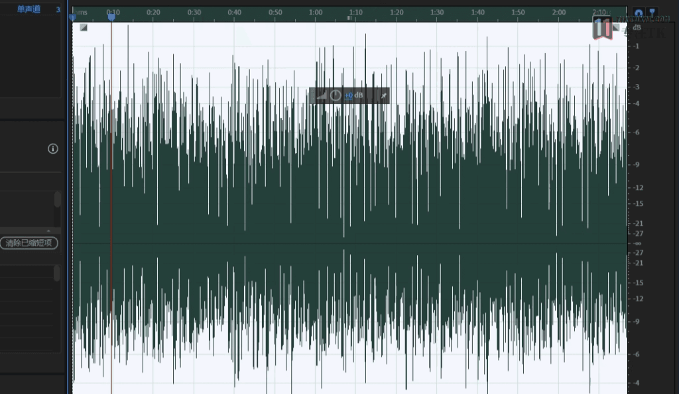Click the gain knob in floating HUD

(336, 96)
